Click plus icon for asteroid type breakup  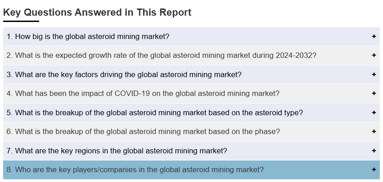click(x=374, y=113)
